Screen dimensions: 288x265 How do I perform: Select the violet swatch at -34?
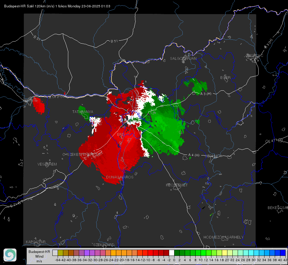[x=87, y=253]
